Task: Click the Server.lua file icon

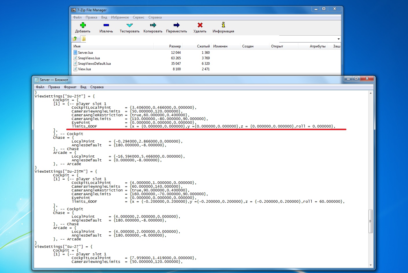Action: tap(76, 52)
